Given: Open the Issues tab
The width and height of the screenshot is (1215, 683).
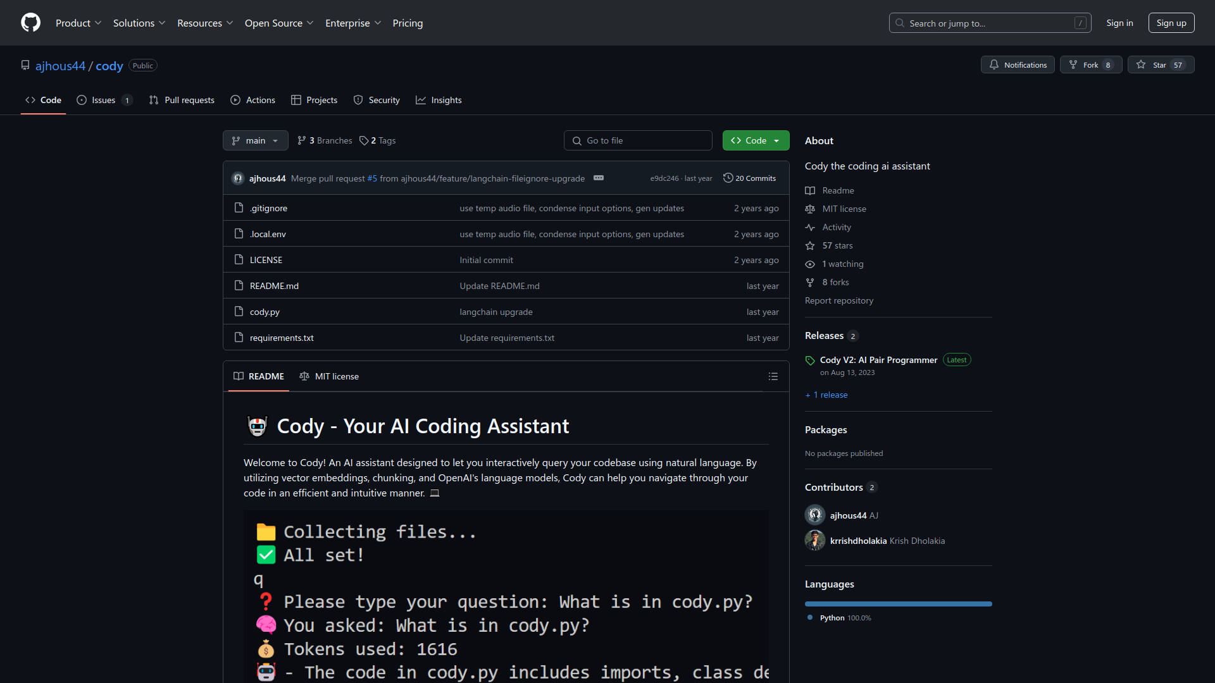Looking at the screenshot, I should click(104, 100).
